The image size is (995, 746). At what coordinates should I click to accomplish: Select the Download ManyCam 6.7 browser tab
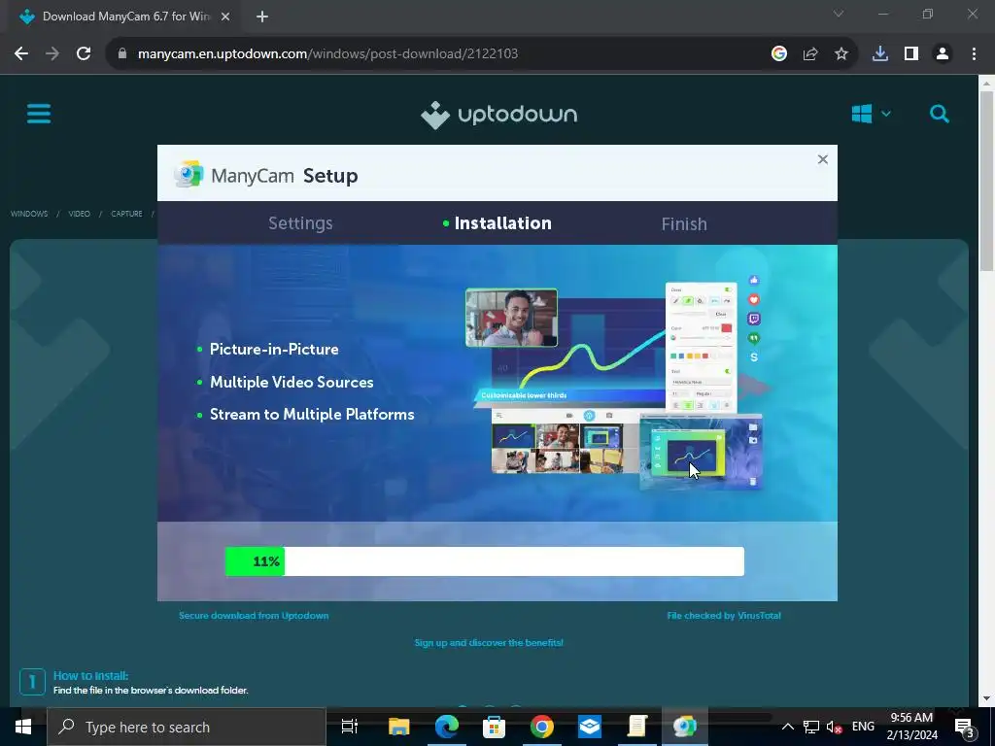coord(124,17)
